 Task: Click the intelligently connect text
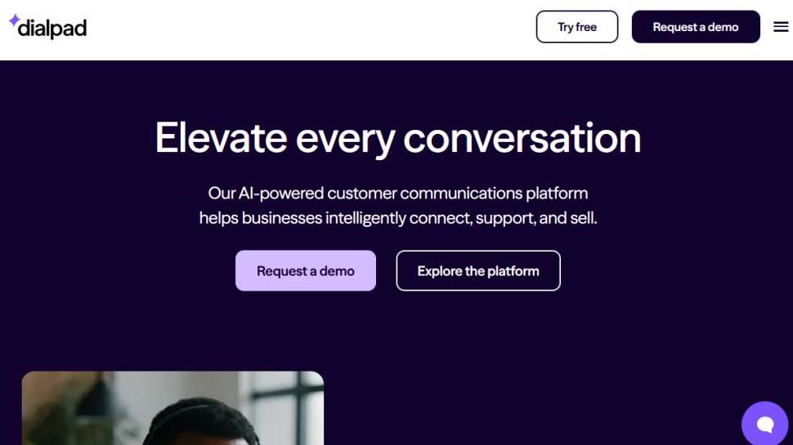point(398,219)
